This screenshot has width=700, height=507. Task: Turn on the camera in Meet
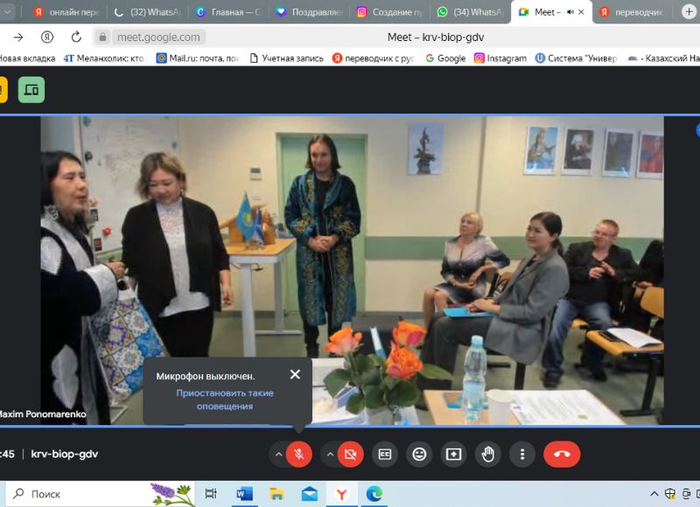[351, 455]
